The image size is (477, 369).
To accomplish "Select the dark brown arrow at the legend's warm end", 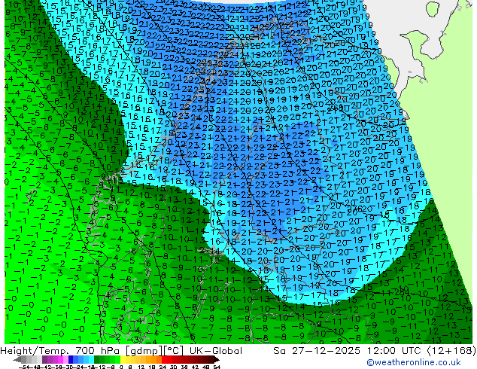I will tap(216, 360).
